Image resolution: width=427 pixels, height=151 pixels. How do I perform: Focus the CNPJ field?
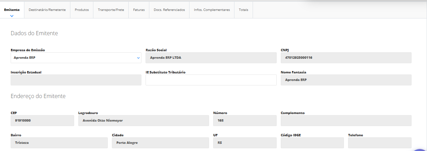(346, 58)
